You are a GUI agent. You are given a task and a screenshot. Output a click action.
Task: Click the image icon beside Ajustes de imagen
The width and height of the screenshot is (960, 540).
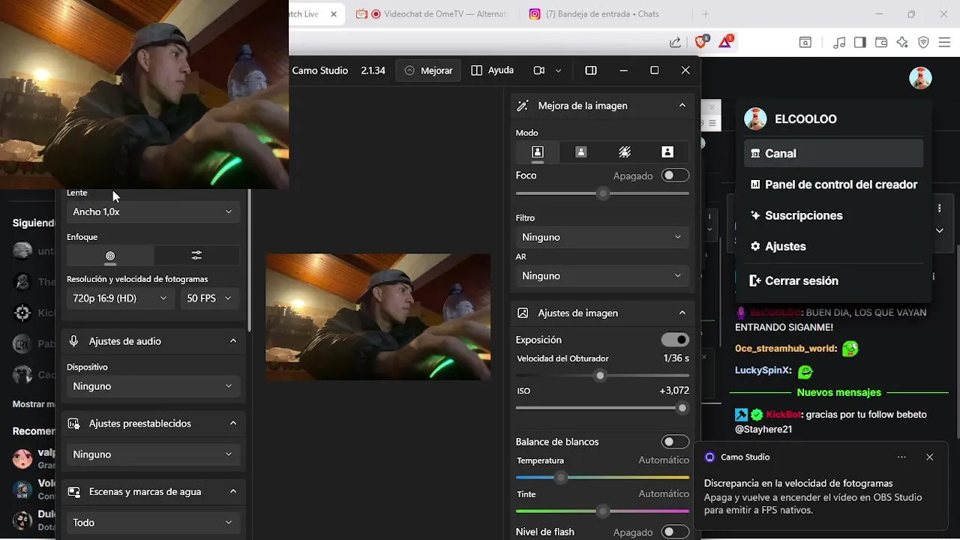523,313
